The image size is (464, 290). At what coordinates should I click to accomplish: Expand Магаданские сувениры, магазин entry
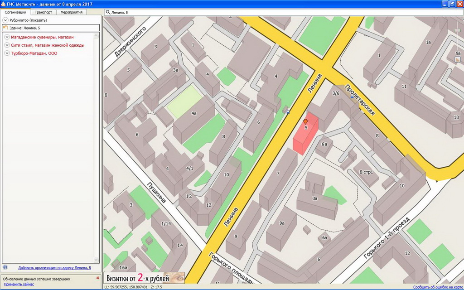[7, 37]
